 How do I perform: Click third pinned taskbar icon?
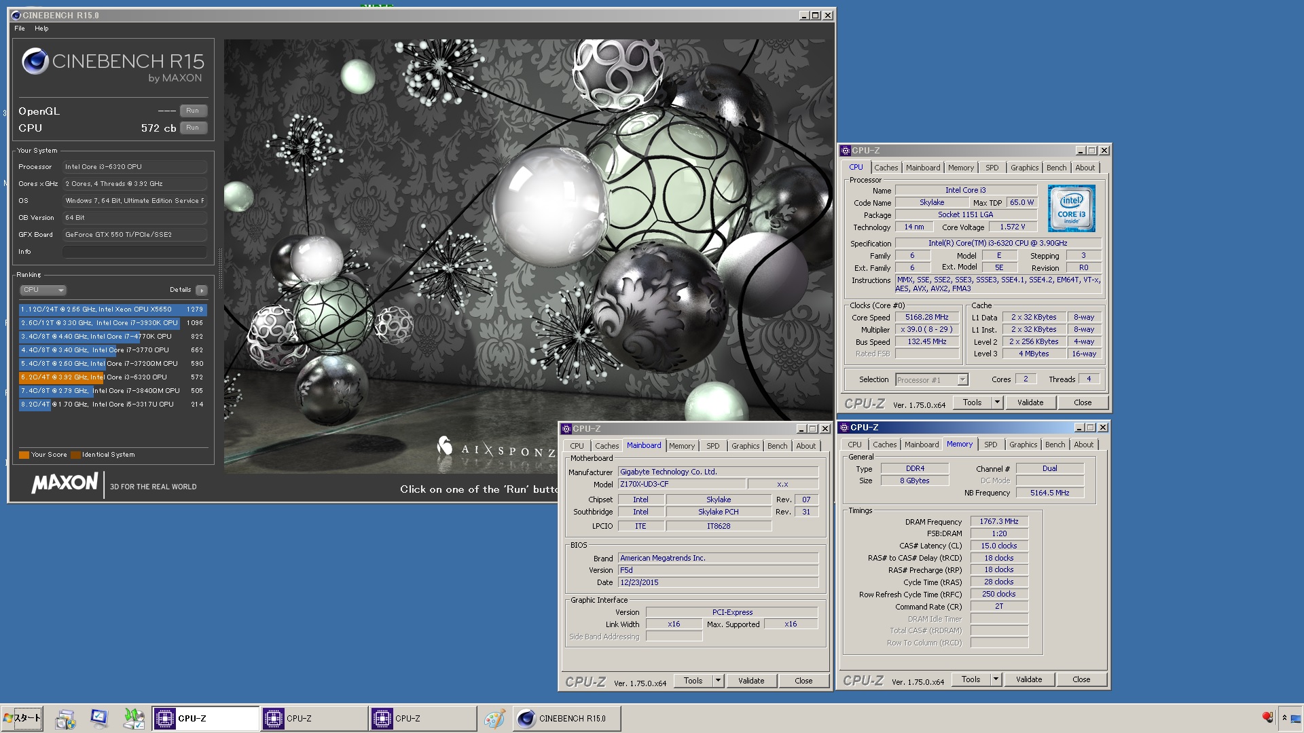click(x=134, y=719)
